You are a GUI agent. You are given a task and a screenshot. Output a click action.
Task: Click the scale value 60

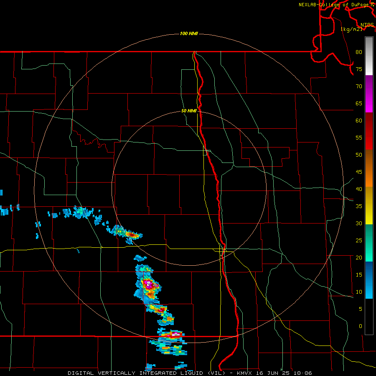[359, 121]
